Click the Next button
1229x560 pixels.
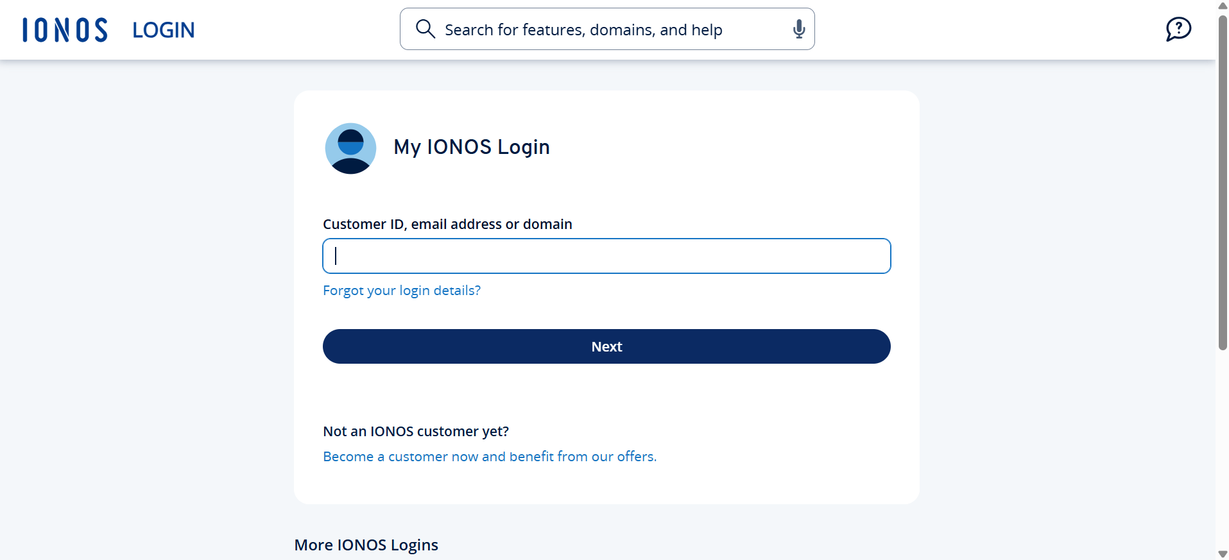pos(606,346)
